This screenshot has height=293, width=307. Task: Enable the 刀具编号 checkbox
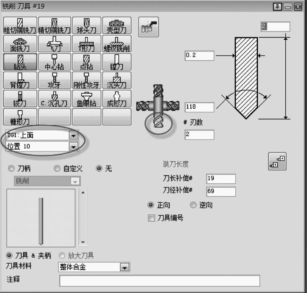pos(152,218)
